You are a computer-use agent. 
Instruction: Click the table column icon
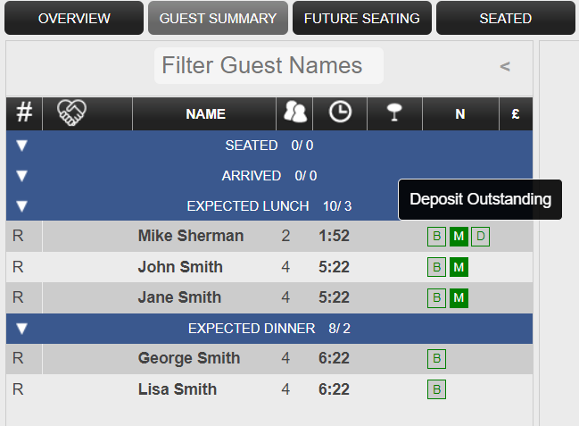(394, 113)
